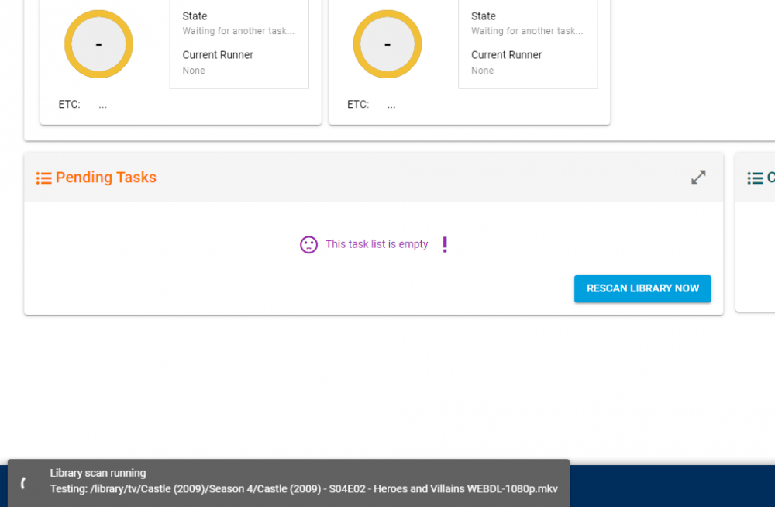Click the sad face empty-list icon

[308, 244]
